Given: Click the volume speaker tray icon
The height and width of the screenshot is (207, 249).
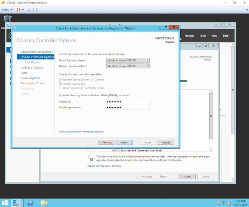Looking at the screenshot, I should tap(229, 203).
